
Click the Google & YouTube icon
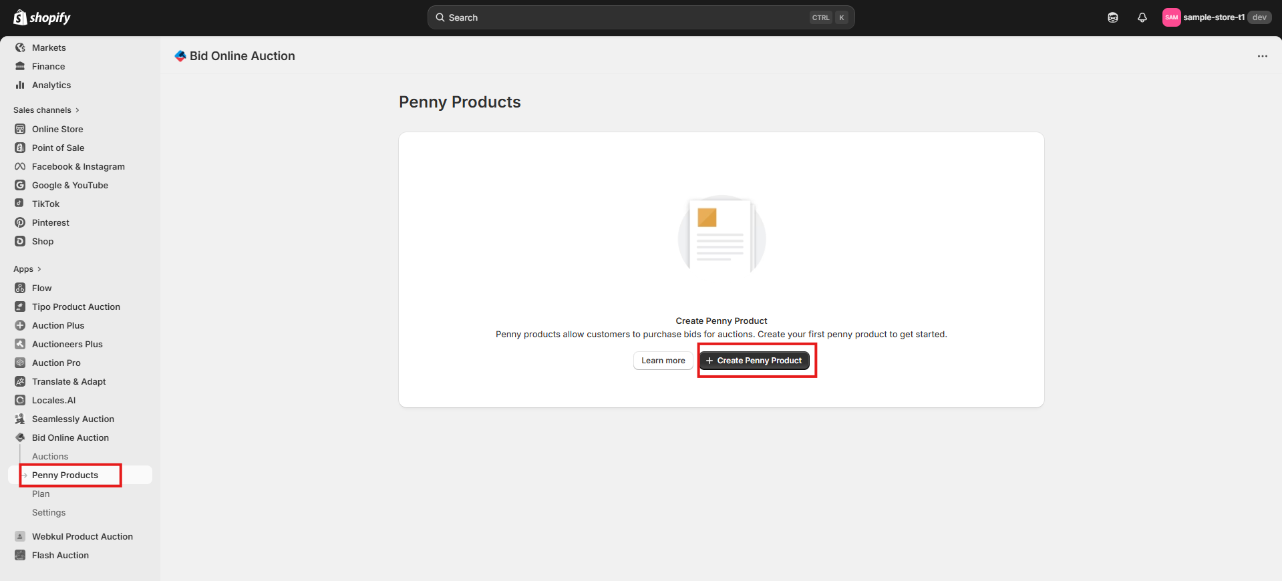(20, 185)
